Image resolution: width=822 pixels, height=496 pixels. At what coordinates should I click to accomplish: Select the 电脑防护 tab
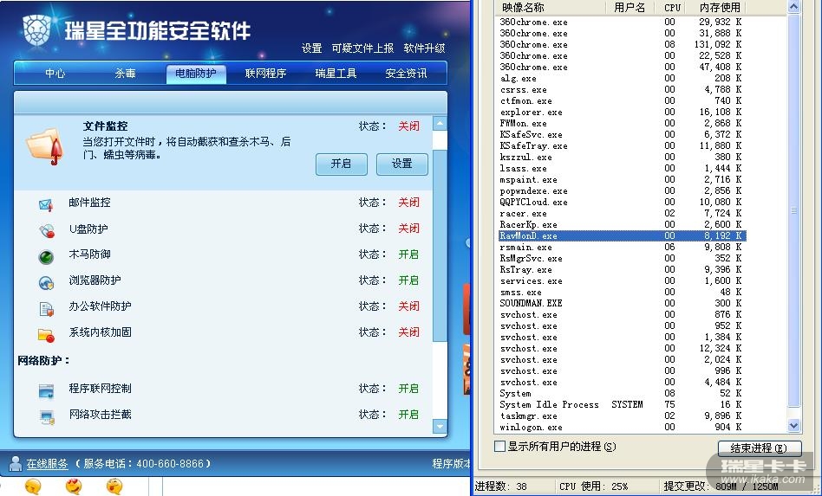pos(196,74)
